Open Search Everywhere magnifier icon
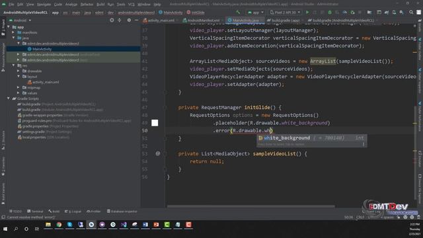The image size is (423, 238). click(x=411, y=13)
